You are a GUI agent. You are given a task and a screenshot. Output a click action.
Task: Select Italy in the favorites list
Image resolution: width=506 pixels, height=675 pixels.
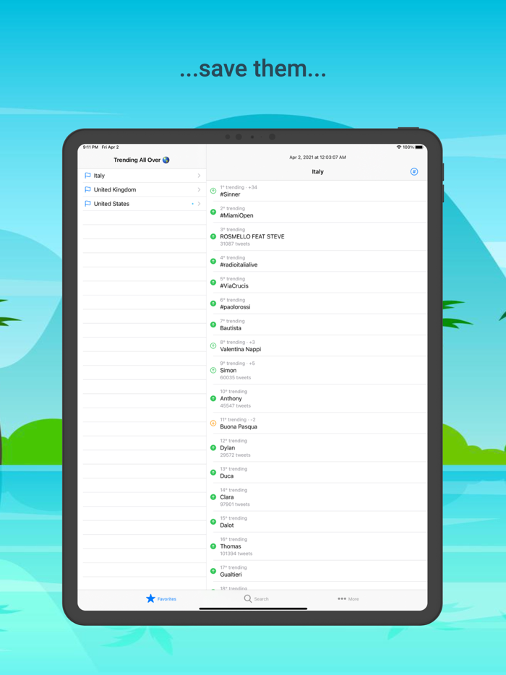142,176
